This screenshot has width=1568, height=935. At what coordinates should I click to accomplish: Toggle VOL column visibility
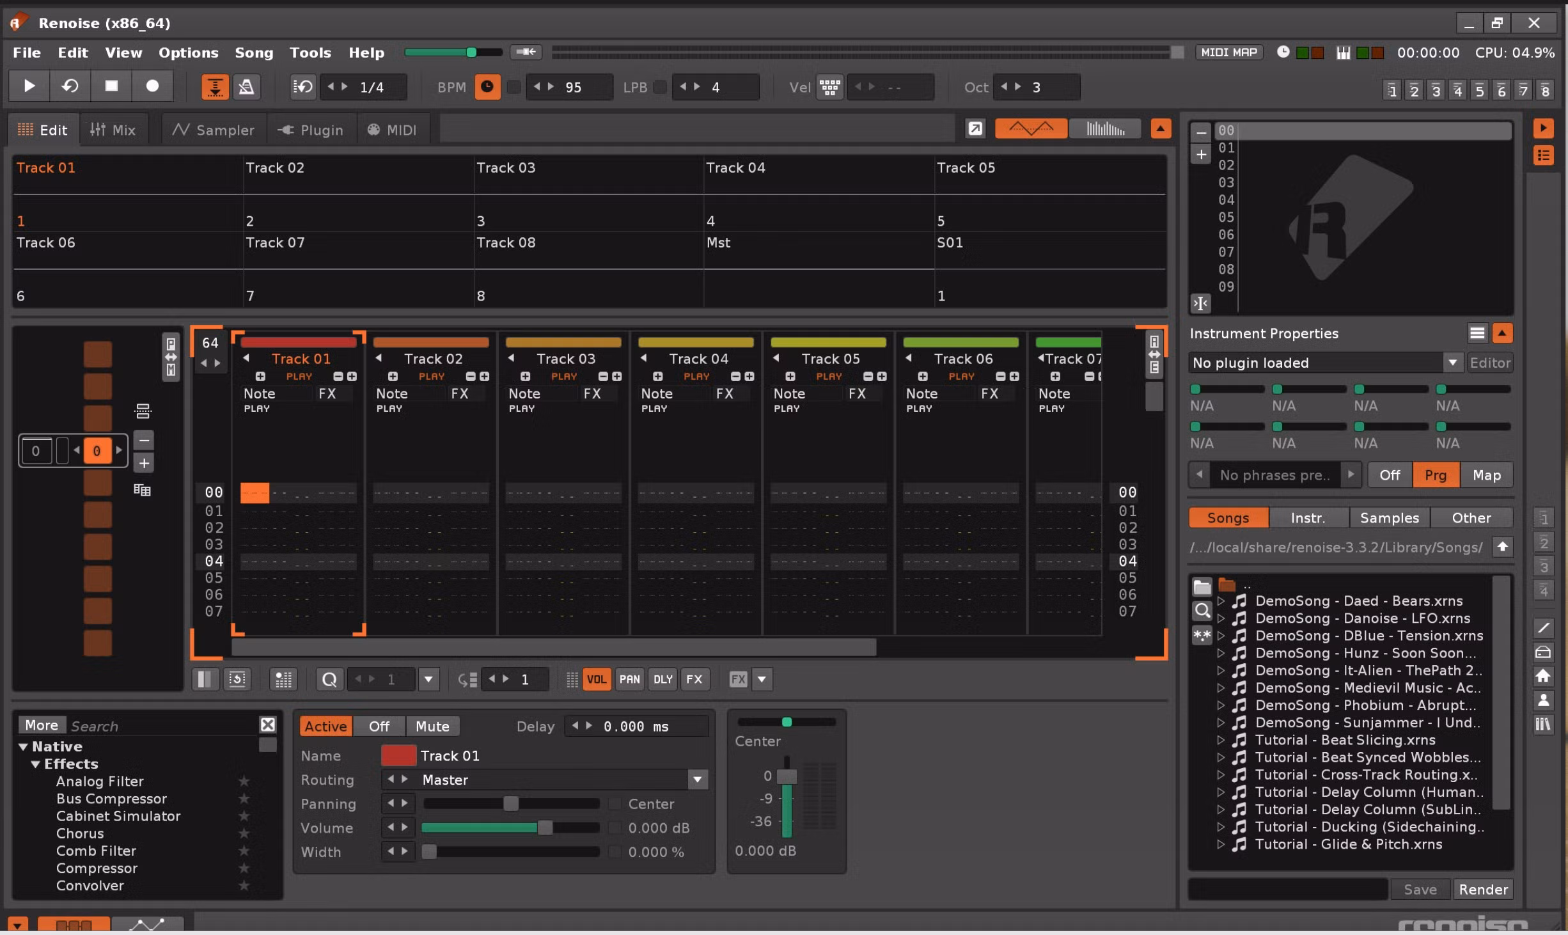[x=597, y=679]
